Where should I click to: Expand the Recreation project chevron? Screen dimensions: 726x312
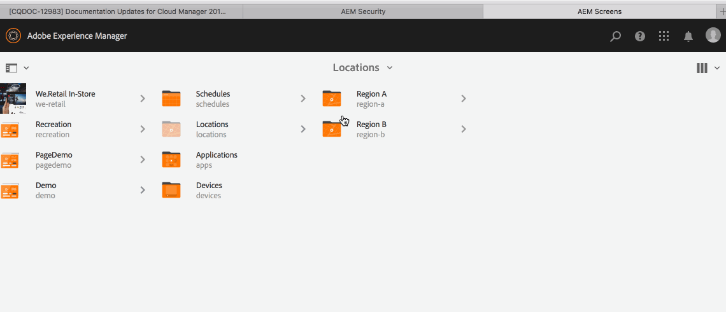[143, 129]
